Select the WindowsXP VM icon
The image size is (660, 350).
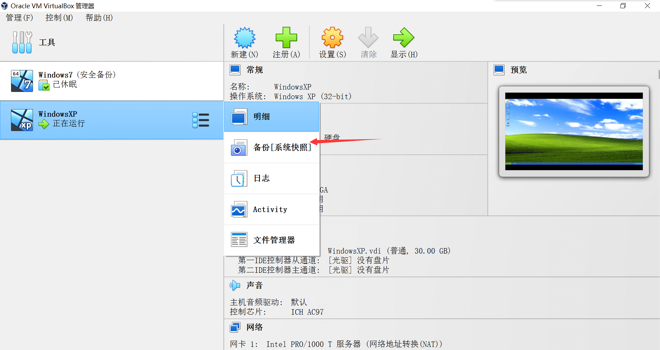(22, 120)
